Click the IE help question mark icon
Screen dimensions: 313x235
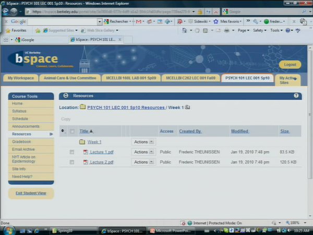pos(287,30)
